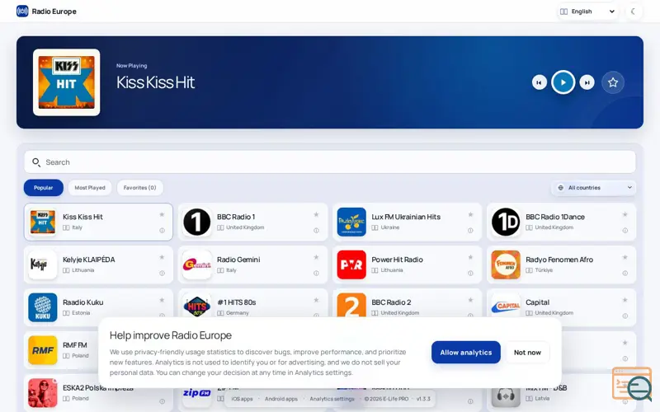Star the Radio Gemini station

316,257
